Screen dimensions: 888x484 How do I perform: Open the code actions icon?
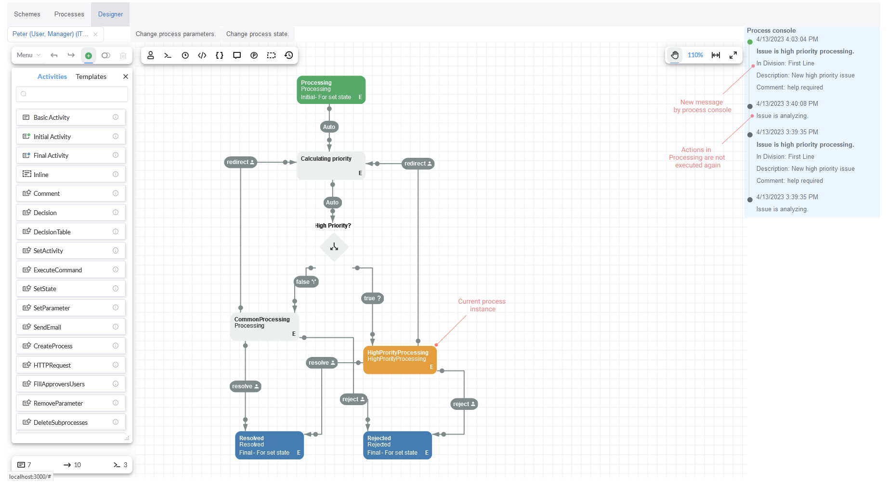202,55
